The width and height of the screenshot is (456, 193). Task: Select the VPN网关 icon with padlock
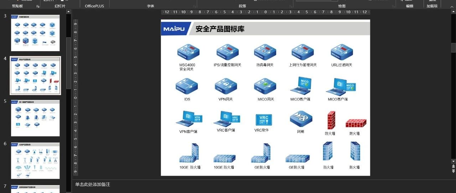click(226, 86)
